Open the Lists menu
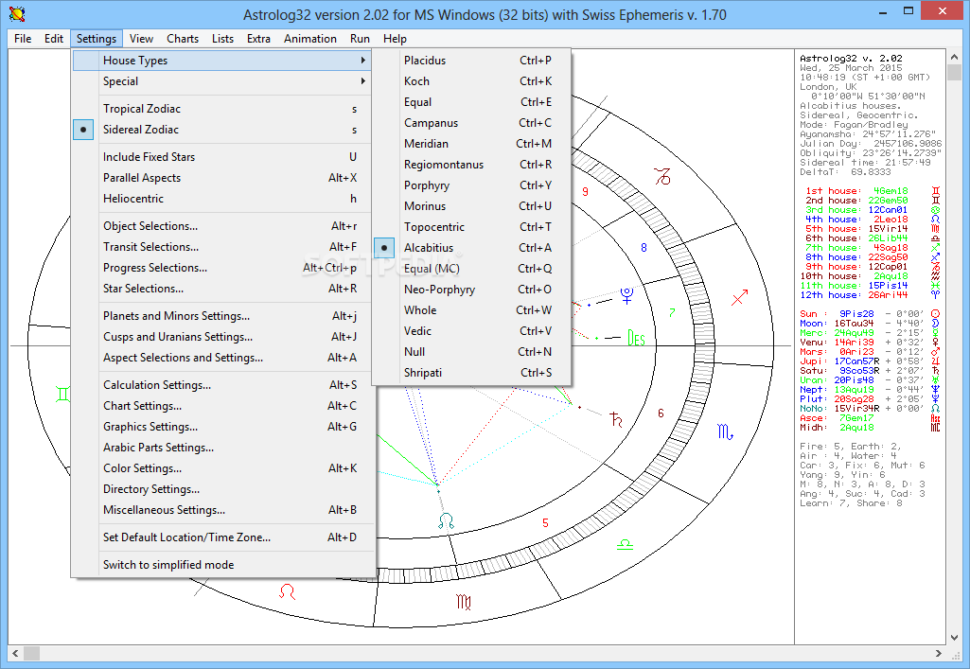This screenshot has width=970, height=669. [x=222, y=39]
